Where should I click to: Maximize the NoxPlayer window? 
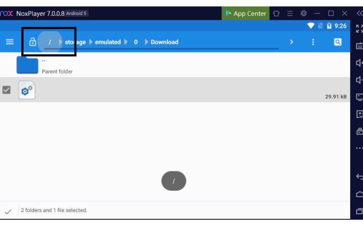coord(331,14)
